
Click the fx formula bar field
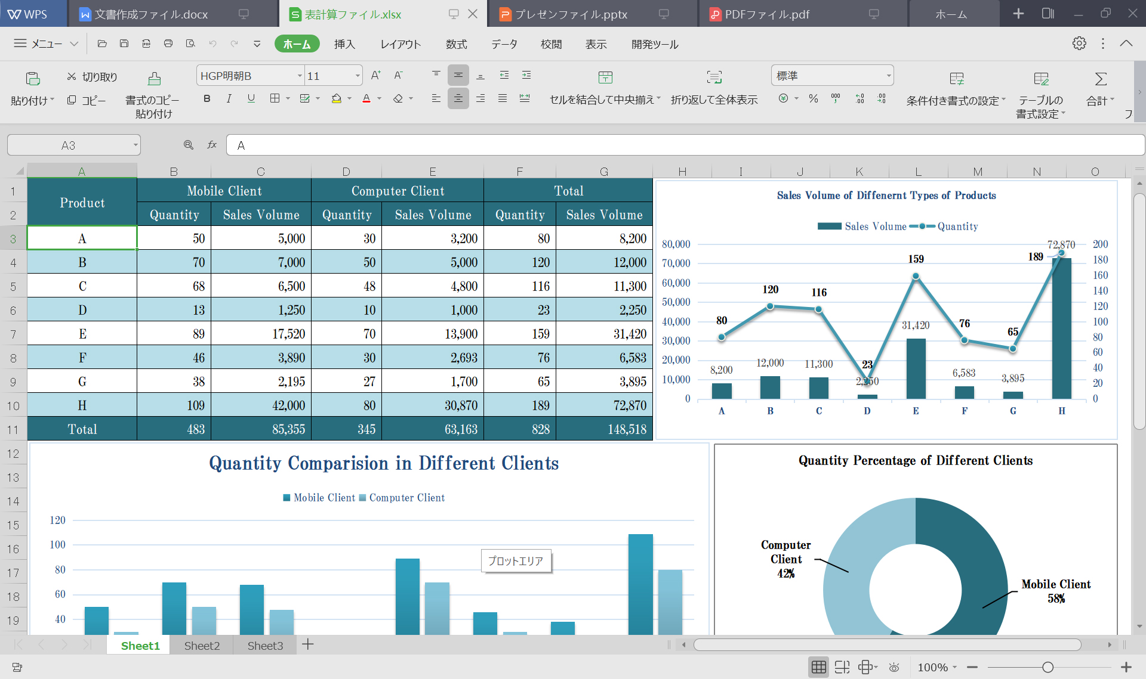(x=212, y=144)
